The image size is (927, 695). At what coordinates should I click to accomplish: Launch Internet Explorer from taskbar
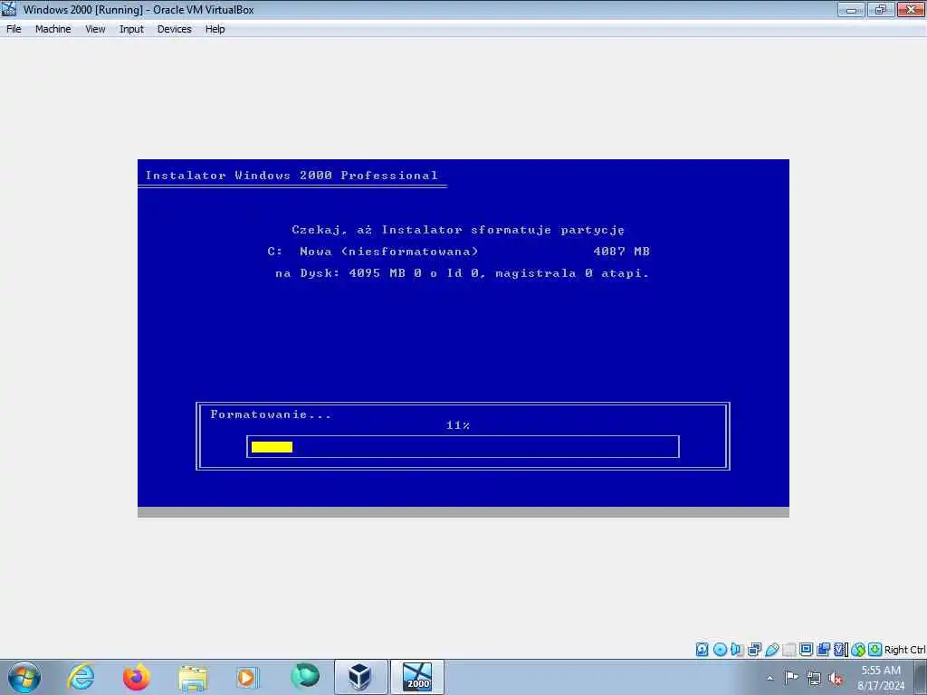point(81,677)
